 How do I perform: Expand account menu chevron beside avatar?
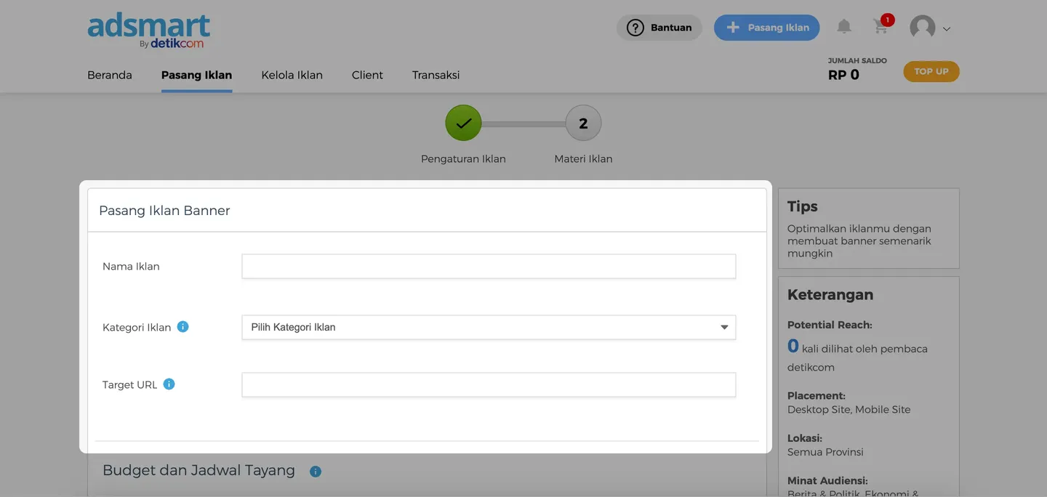[x=947, y=29]
